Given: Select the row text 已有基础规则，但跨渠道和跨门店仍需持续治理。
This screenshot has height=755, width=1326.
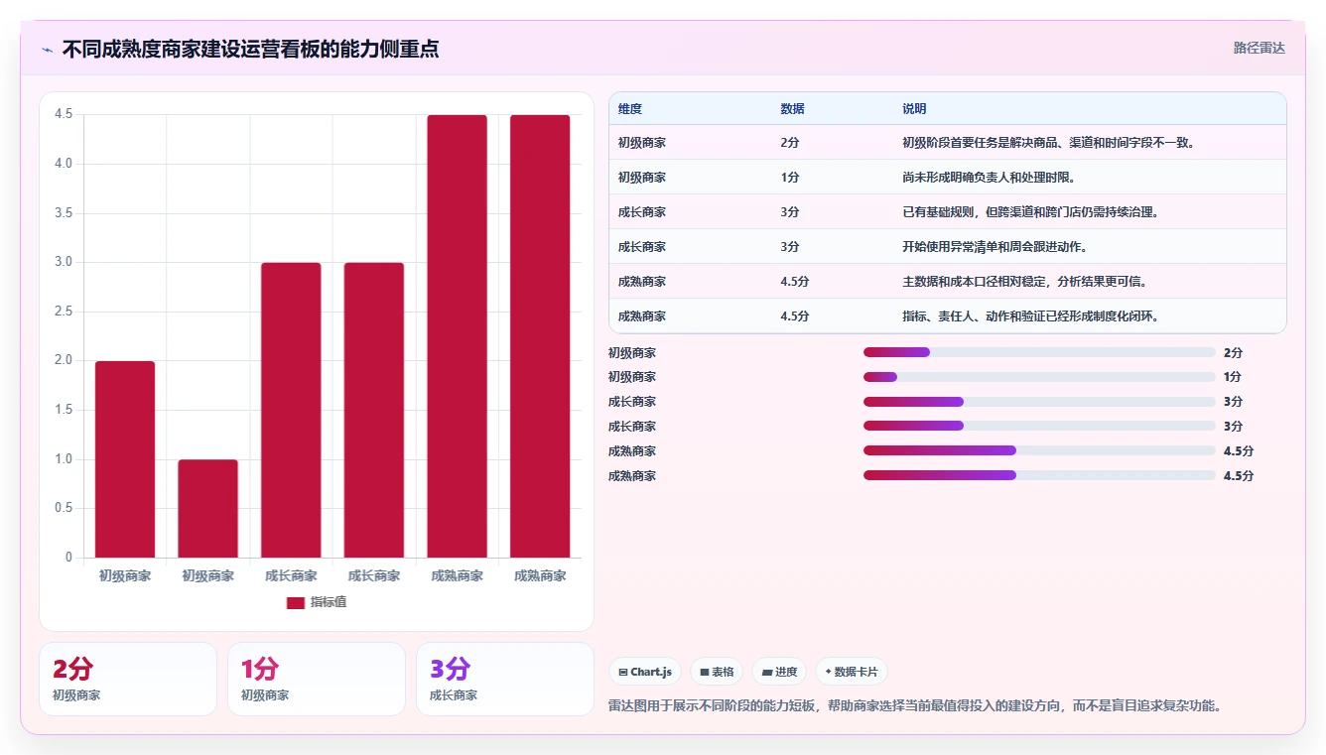Looking at the screenshot, I should 1030,212.
